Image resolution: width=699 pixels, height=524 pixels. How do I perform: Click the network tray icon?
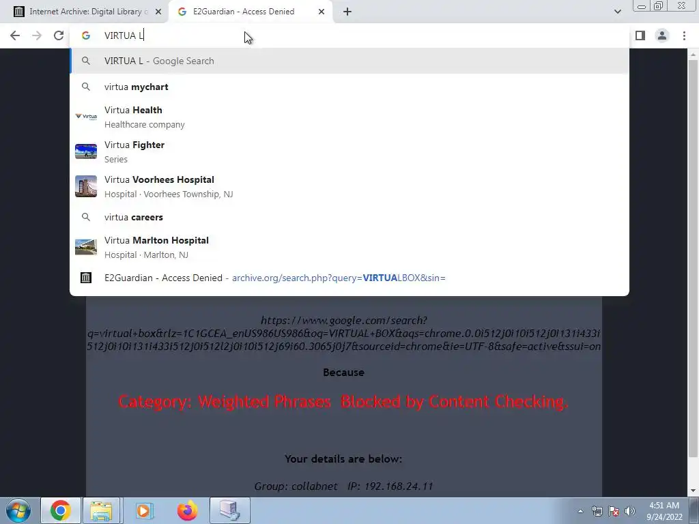tap(597, 511)
